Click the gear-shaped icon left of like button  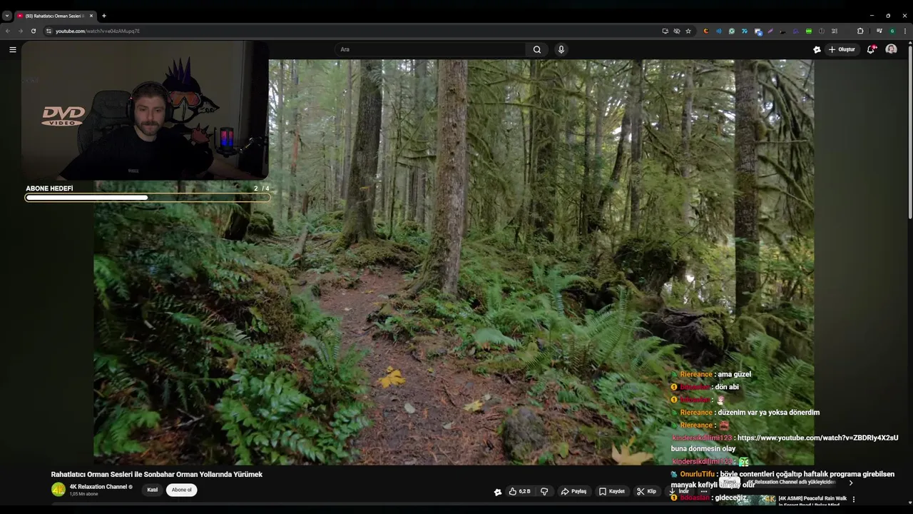[498, 492]
